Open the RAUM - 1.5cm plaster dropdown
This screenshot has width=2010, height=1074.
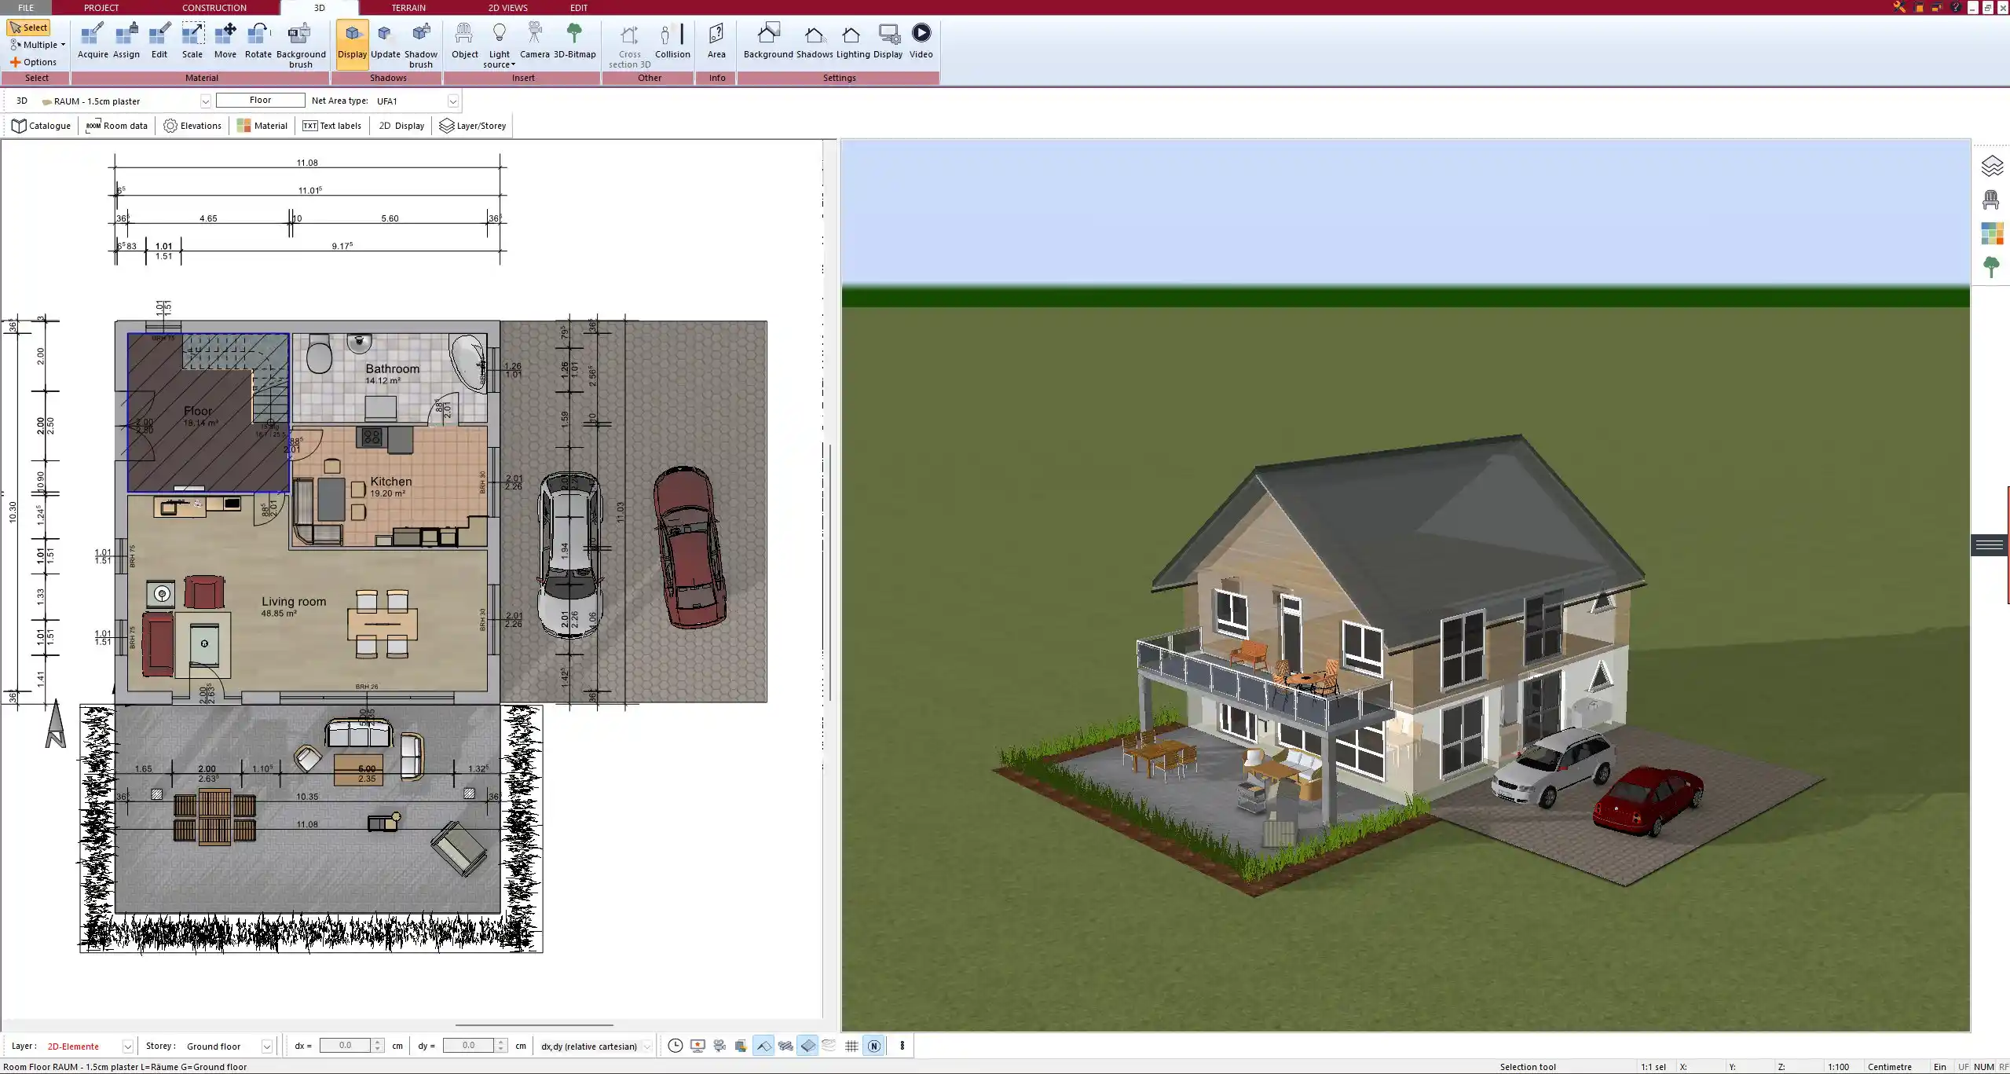point(205,101)
